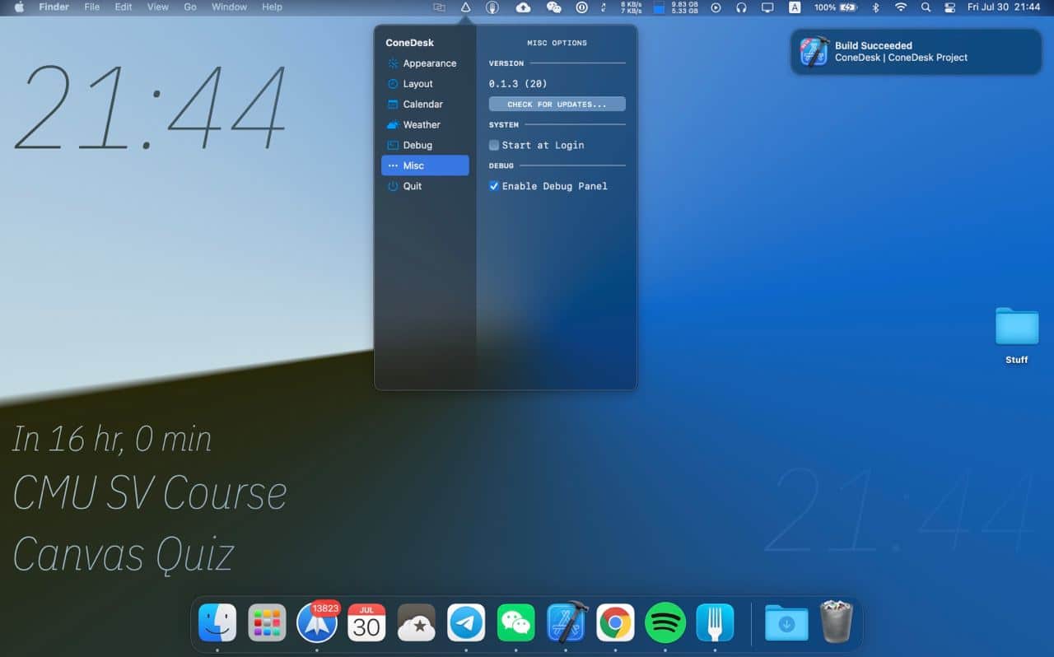Click Check for Updates button
The image size is (1054, 657).
pos(557,105)
